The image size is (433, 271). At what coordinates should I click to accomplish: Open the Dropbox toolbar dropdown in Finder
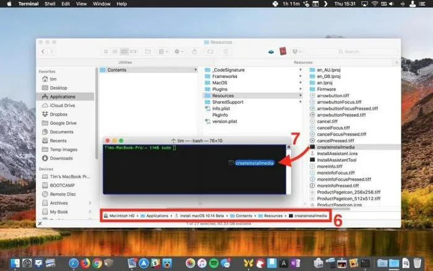click(x=297, y=51)
